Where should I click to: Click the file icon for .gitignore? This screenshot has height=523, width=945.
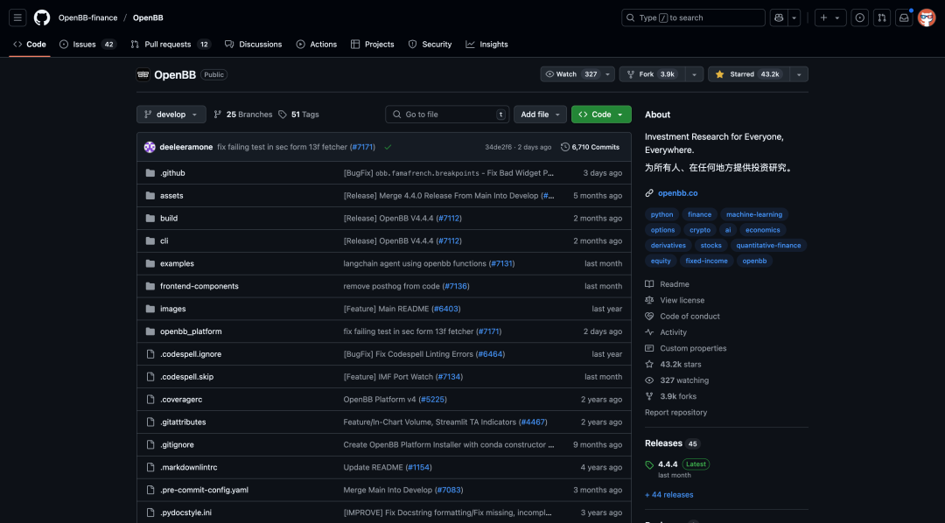[150, 444]
